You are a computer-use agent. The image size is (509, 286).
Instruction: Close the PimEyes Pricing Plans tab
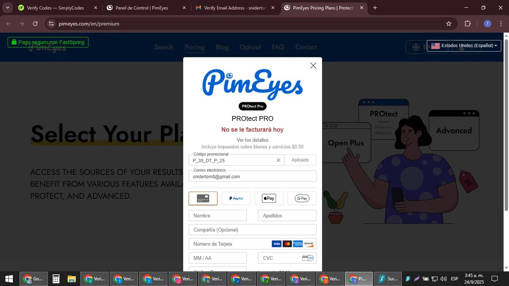click(361, 8)
